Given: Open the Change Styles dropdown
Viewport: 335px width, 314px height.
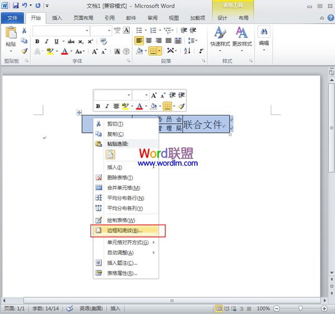Looking at the screenshot, I should pyautogui.click(x=242, y=38).
